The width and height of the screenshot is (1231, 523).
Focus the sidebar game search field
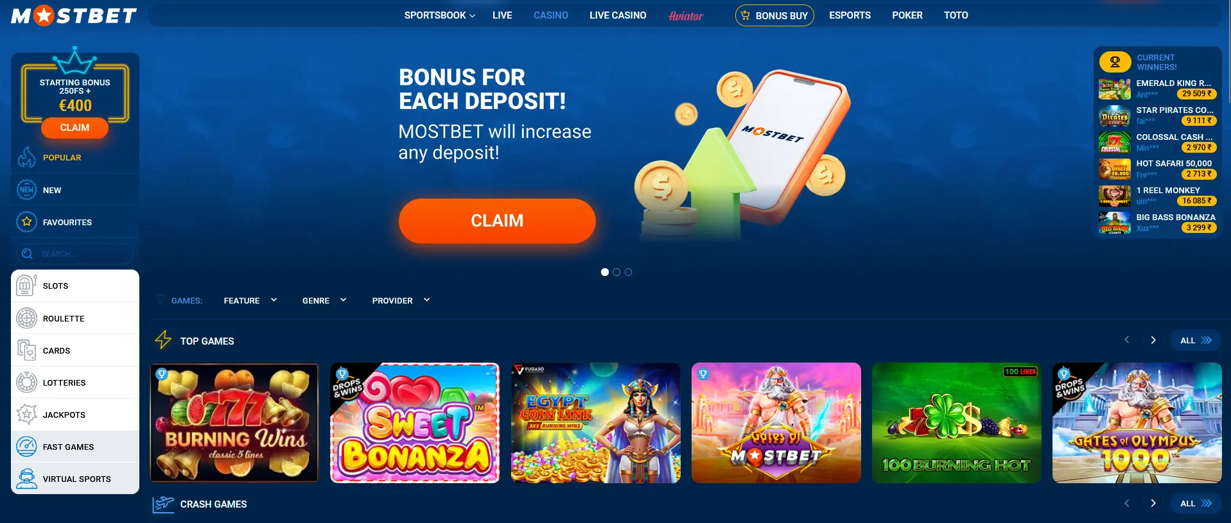[x=75, y=254]
